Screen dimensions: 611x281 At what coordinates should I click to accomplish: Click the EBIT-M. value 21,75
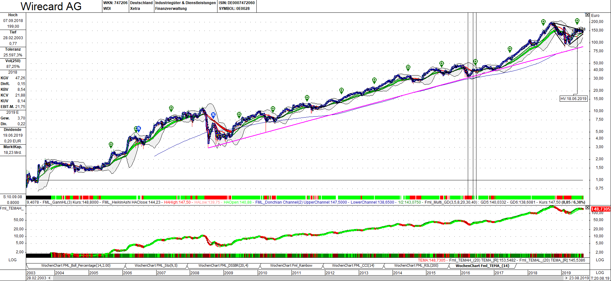[x=20, y=107]
